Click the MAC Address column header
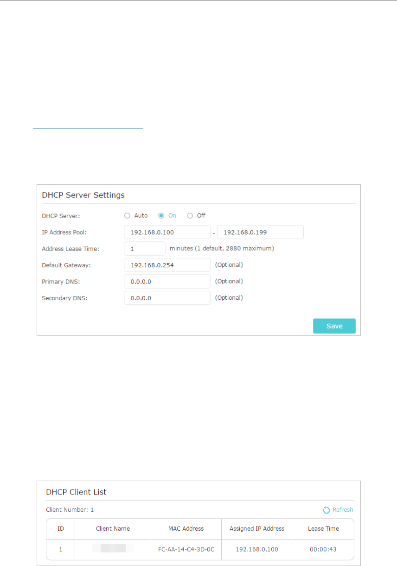Image resolution: width=397 pixels, height=566 pixels. tap(186, 529)
